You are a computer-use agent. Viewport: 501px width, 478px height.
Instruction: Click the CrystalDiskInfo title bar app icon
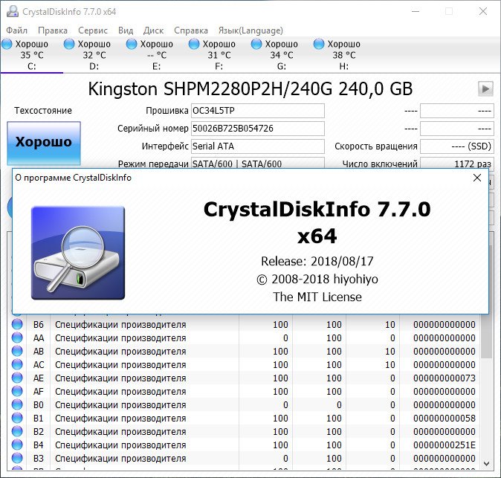pyautogui.click(x=13, y=11)
